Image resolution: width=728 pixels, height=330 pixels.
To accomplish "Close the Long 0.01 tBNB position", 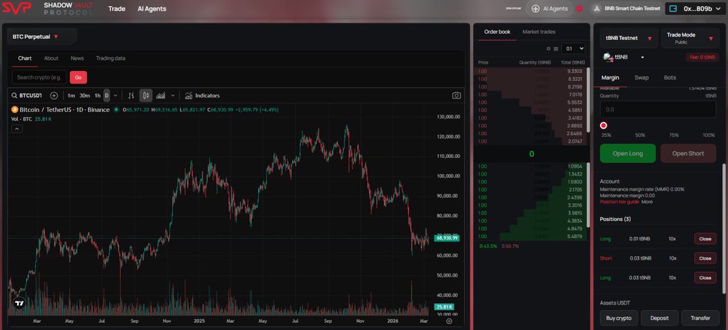I will [705, 239].
